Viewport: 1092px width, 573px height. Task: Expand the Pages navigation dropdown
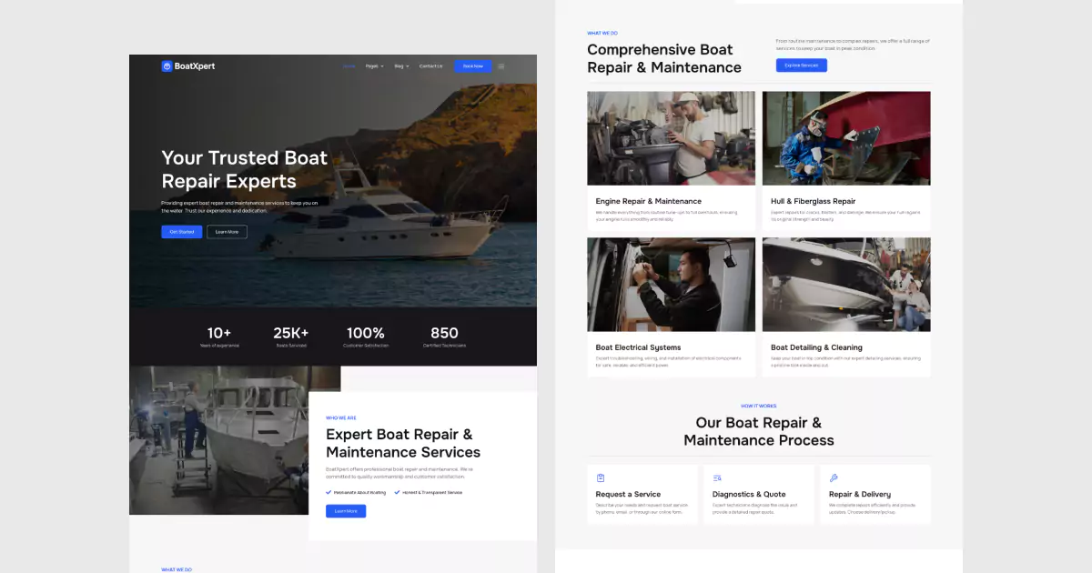(x=372, y=66)
